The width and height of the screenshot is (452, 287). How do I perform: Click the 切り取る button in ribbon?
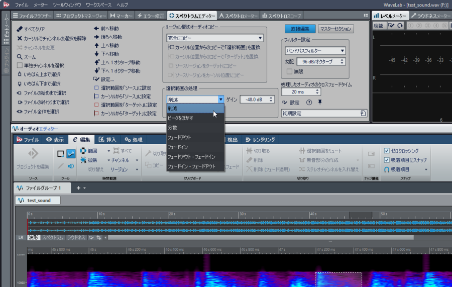click(x=258, y=151)
